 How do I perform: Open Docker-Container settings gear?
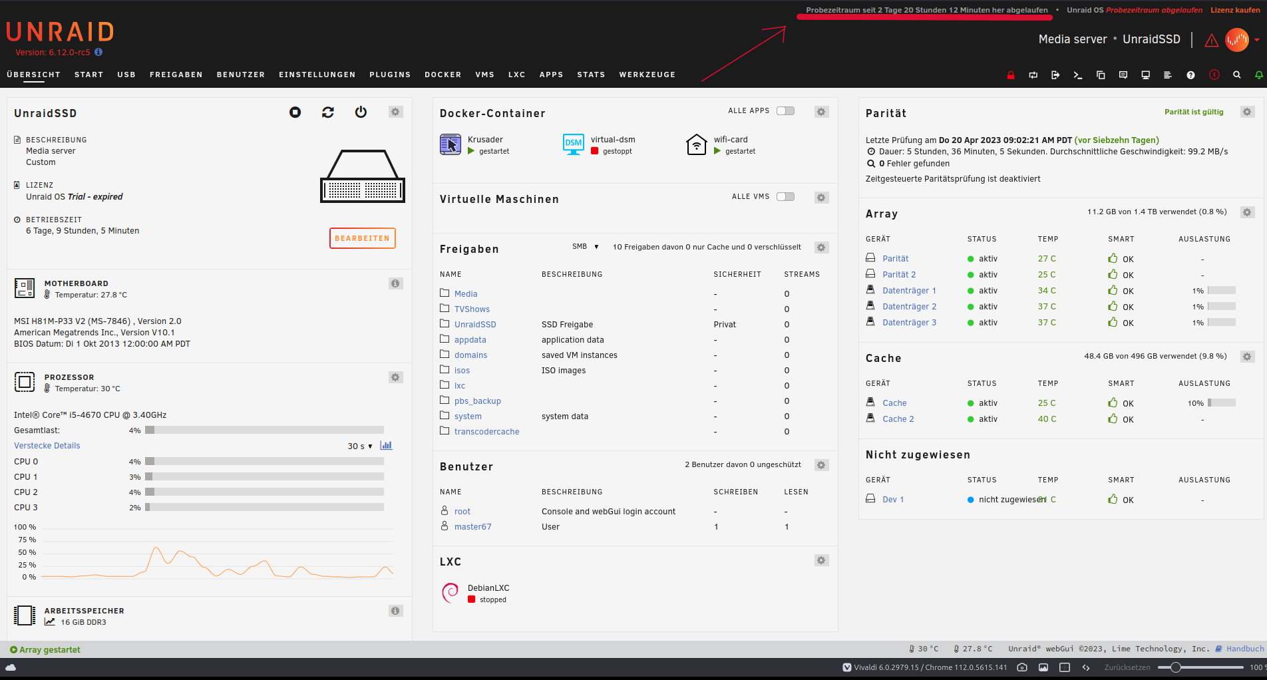coord(822,112)
